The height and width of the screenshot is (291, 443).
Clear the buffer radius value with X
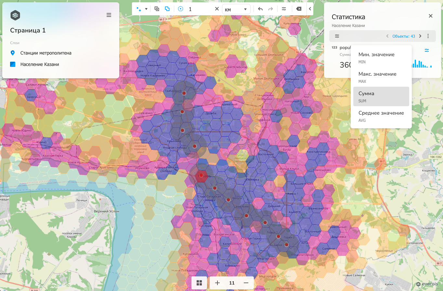click(x=217, y=9)
